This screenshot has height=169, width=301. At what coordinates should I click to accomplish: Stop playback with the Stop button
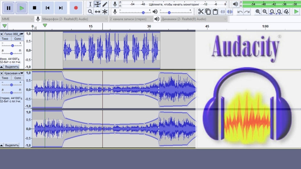click(35, 8)
